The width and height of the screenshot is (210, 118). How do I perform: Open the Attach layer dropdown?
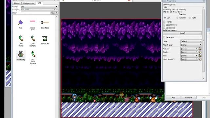click(x=191, y=45)
